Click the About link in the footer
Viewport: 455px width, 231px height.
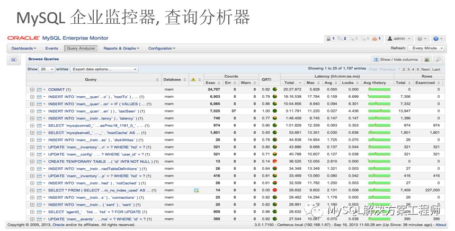click(x=441, y=225)
